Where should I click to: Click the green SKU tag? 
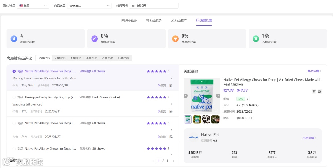coord(241,99)
